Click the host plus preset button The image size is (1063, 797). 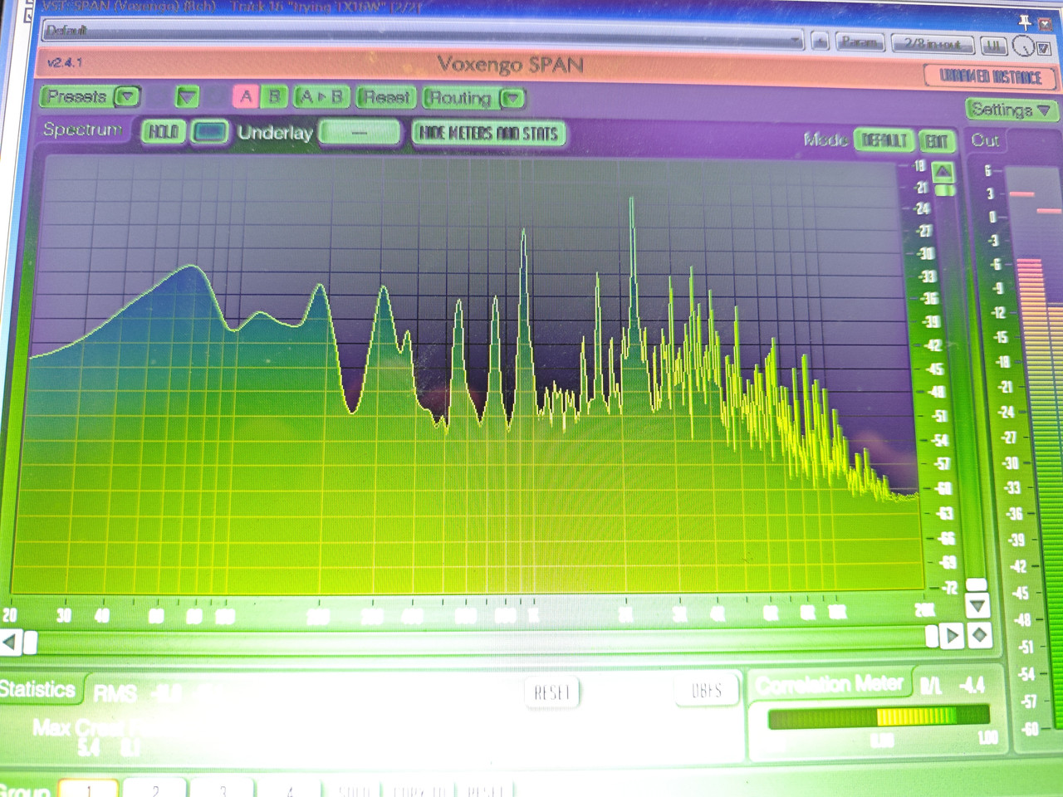pos(820,41)
